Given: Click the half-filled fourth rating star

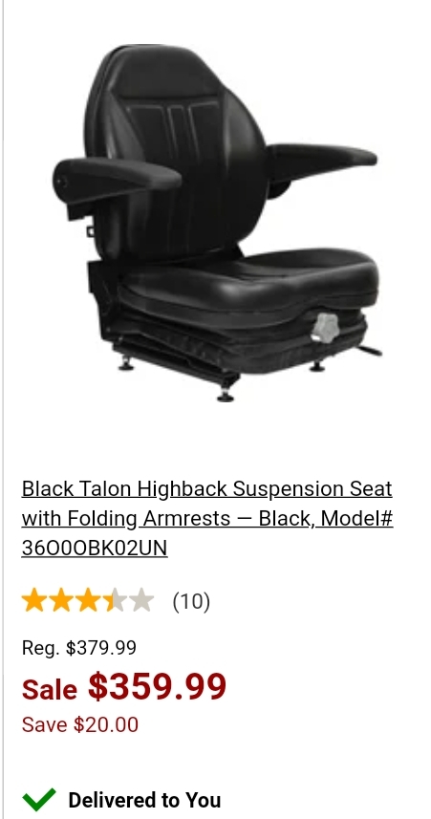Looking at the screenshot, I should click(x=115, y=601).
